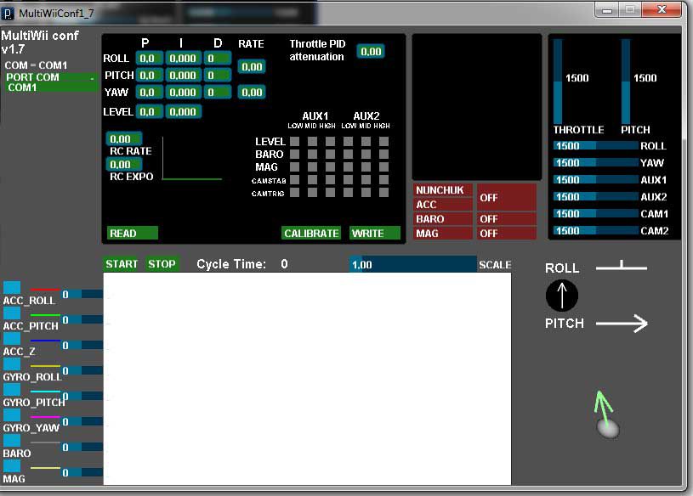Click the ROLL 1500 horizontal slider
693x496 pixels.
pos(596,146)
